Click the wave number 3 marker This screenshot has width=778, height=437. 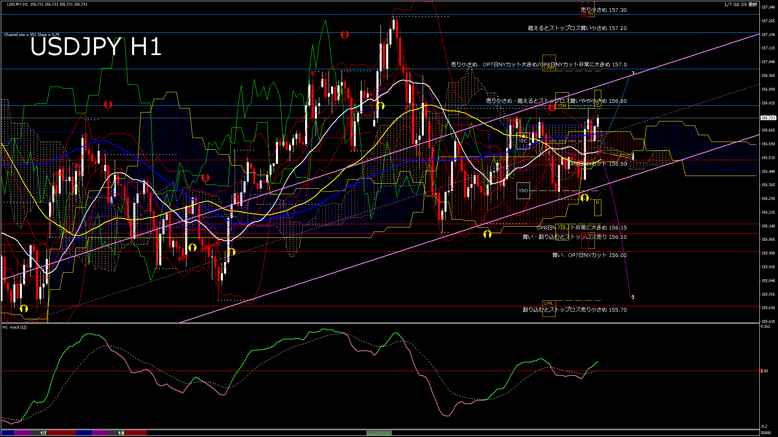point(633,73)
